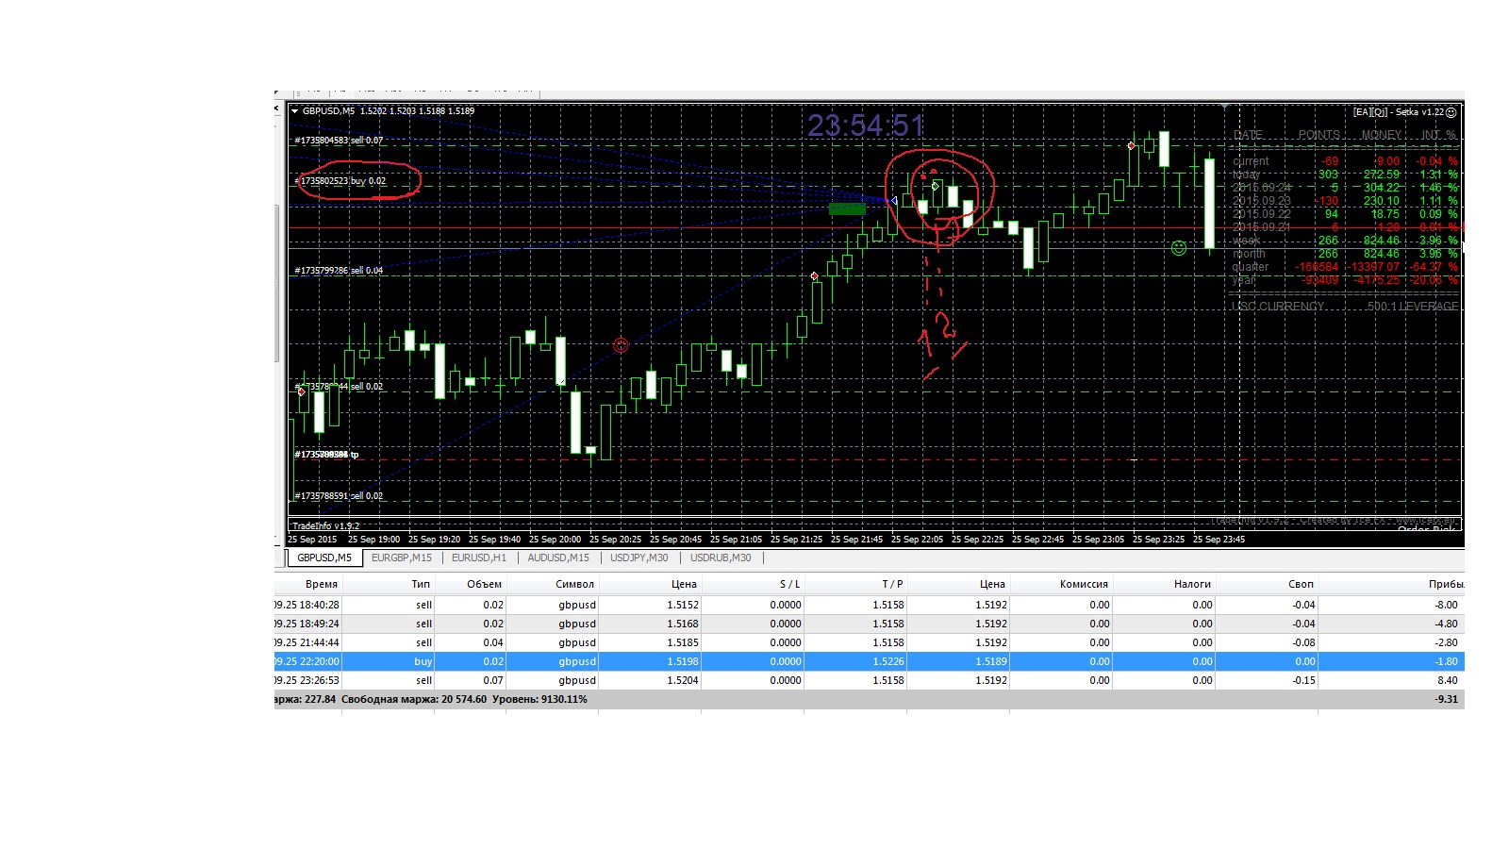Click the Setka EA smiley face icon
The image size is (1509, 849).
[1451, 112]
